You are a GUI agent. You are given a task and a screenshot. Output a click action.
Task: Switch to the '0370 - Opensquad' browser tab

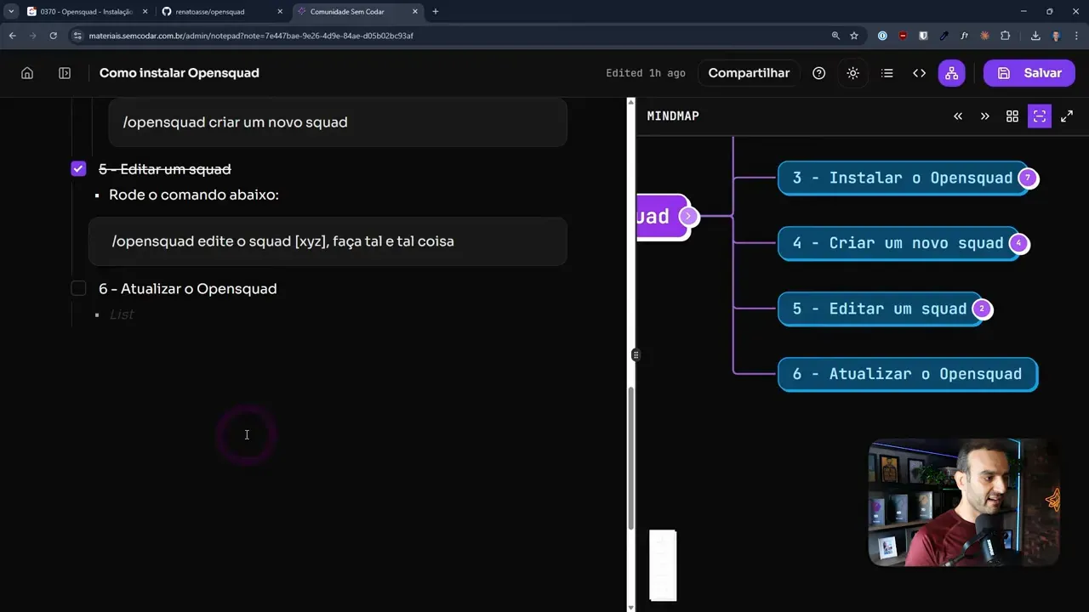[85, 12]
